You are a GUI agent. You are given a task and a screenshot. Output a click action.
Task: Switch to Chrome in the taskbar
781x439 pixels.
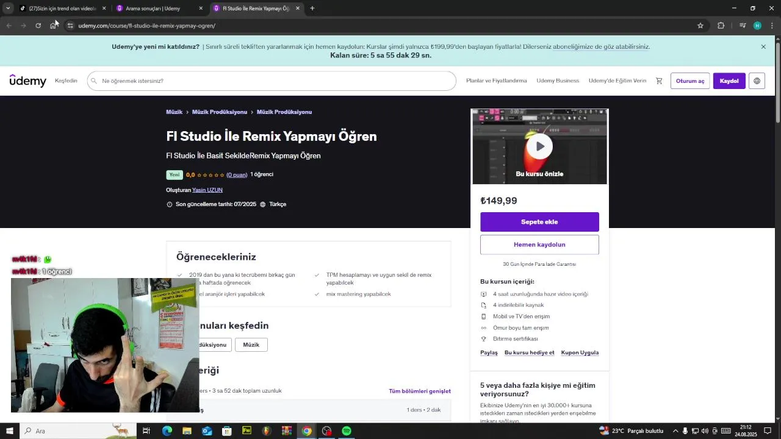(307, 431)
